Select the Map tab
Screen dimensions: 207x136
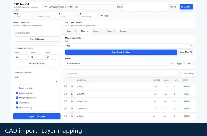[85, 31]
